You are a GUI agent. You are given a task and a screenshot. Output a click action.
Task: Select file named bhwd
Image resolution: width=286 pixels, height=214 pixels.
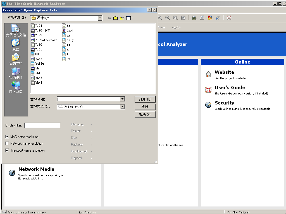(37, 78)
